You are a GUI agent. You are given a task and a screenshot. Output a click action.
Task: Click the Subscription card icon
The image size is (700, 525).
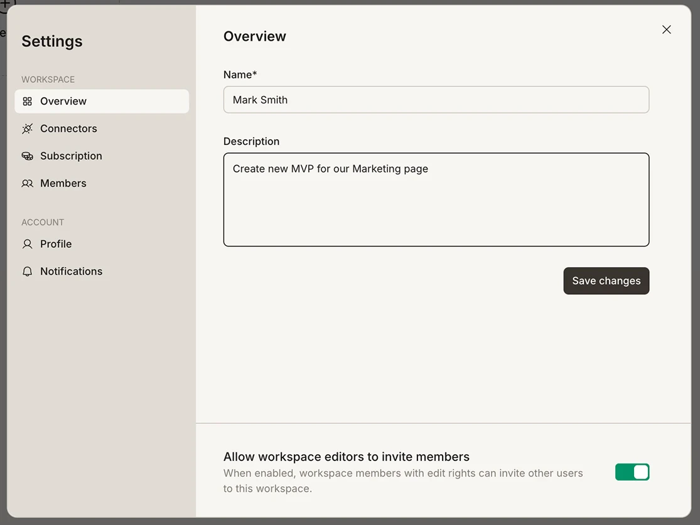[x=27, y=156]
